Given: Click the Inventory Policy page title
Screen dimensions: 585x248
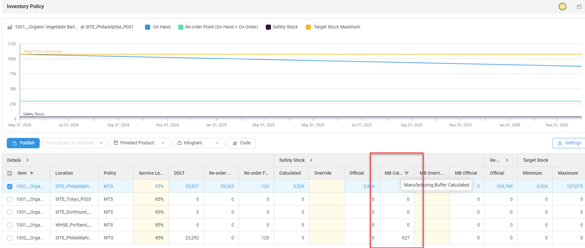Looking at the screenshot, I should click(x=25, y=6).
